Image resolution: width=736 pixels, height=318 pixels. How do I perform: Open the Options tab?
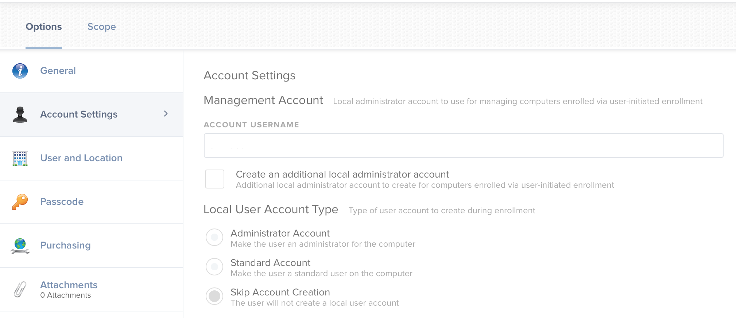(44, 27)
